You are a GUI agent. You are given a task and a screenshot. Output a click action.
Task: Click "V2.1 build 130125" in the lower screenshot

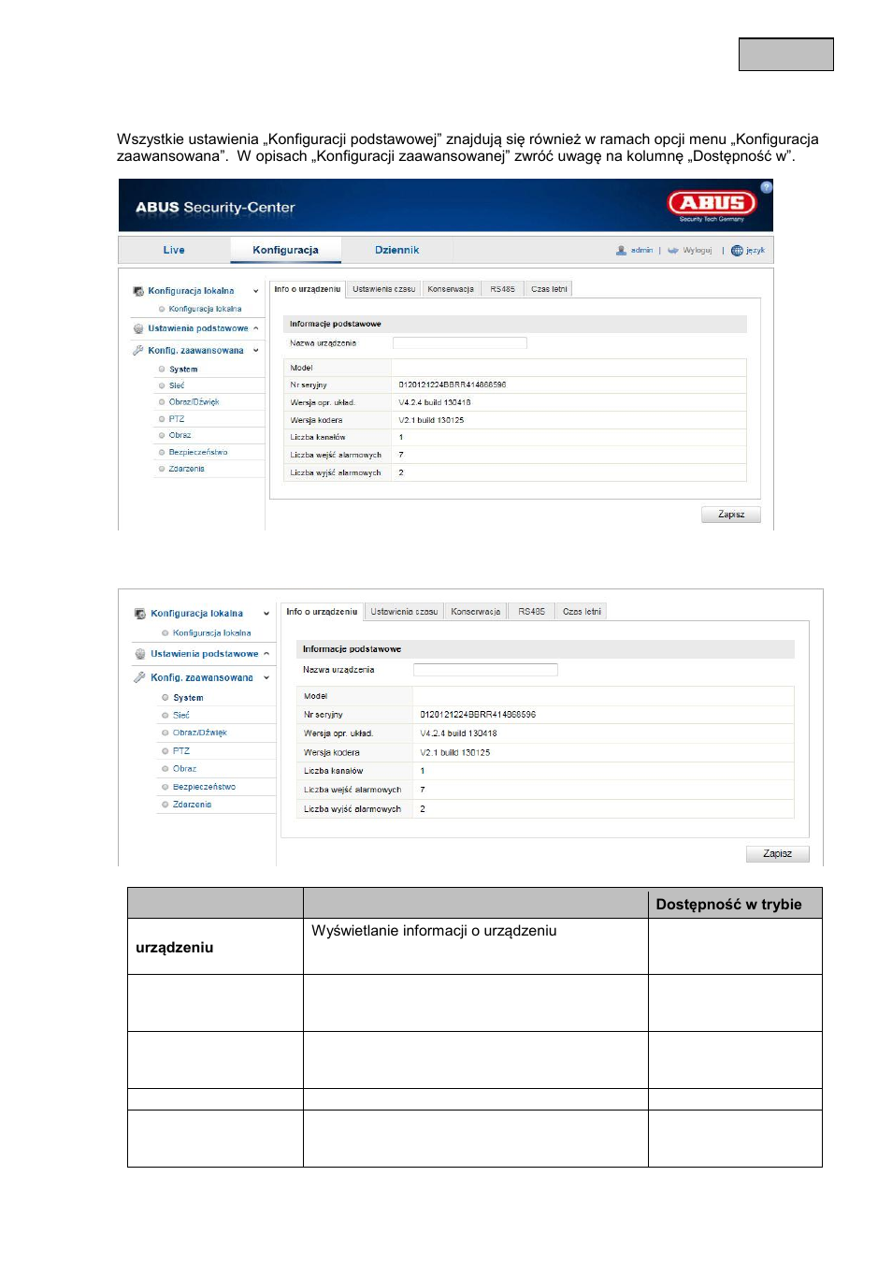pyautogui.click(x=455, y=752)
